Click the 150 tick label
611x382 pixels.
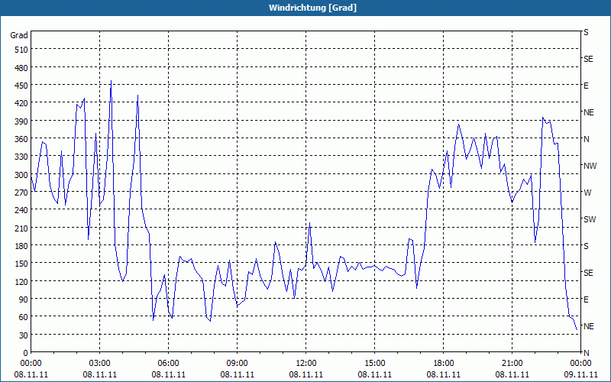point(21,264)
